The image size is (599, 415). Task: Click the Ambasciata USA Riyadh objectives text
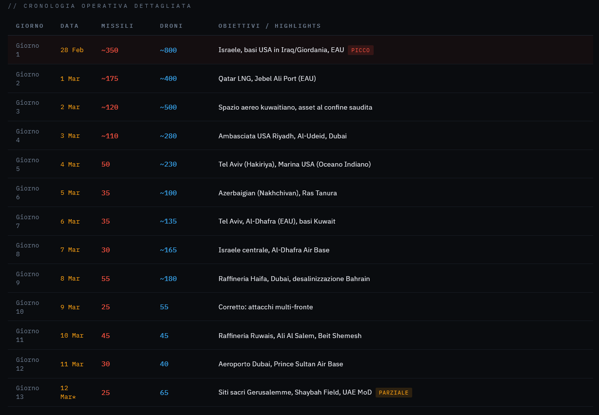pyautogui.click(x=282, y=136)
